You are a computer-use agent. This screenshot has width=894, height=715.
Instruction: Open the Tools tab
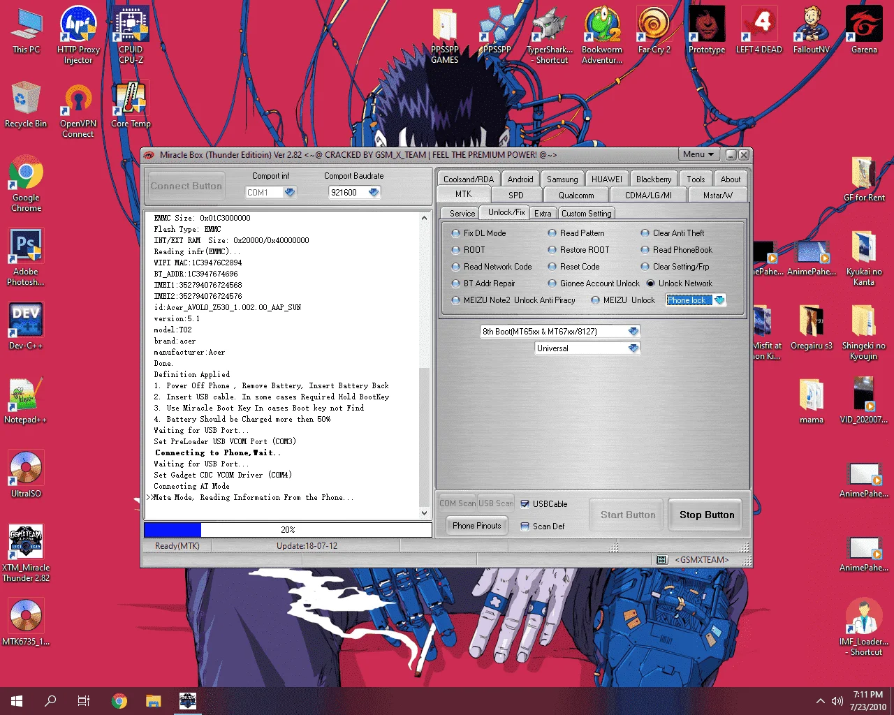pos(696,179)
